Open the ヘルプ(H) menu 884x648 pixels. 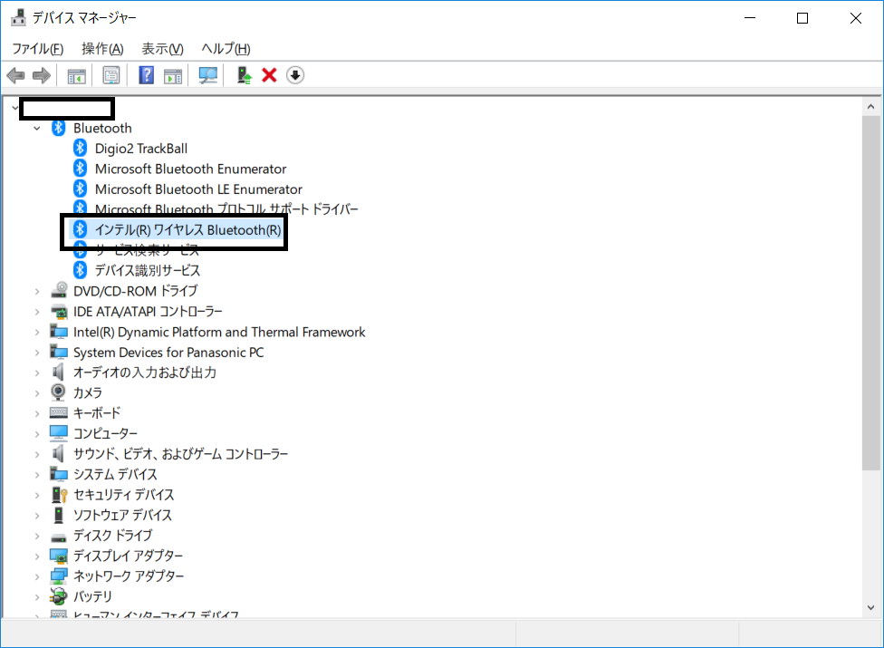coord(226,49)
